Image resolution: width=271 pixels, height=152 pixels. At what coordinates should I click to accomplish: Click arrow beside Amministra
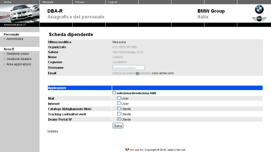click(4, 39)
